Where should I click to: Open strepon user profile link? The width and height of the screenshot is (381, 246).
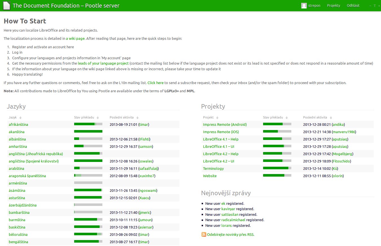314,6
